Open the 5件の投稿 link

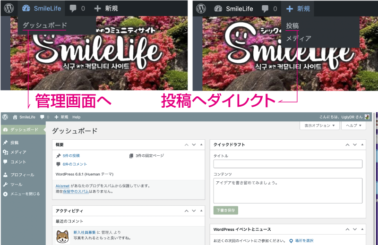(x=71, y=155)
